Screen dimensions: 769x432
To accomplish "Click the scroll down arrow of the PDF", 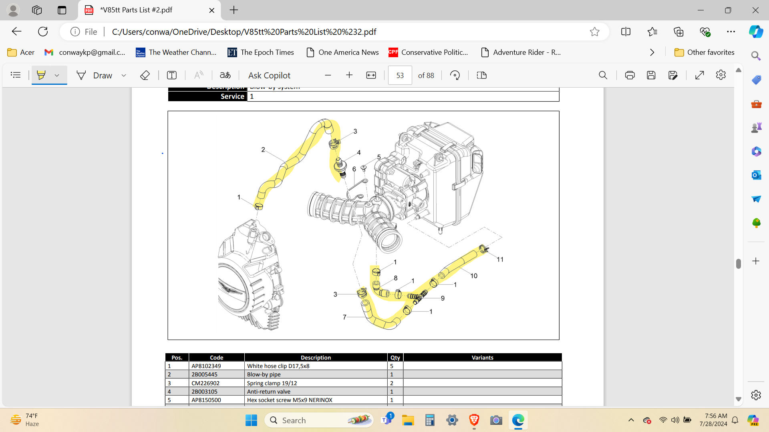I will coord(739,399).
